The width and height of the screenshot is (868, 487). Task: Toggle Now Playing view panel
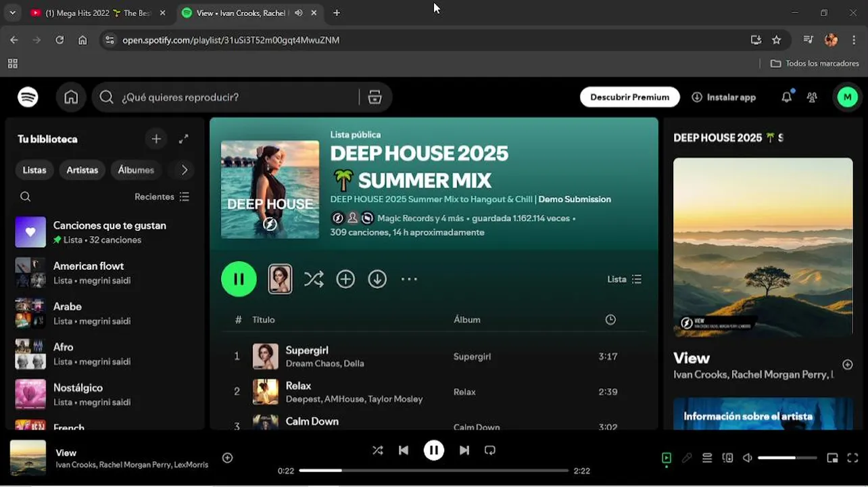click(667, 458)
